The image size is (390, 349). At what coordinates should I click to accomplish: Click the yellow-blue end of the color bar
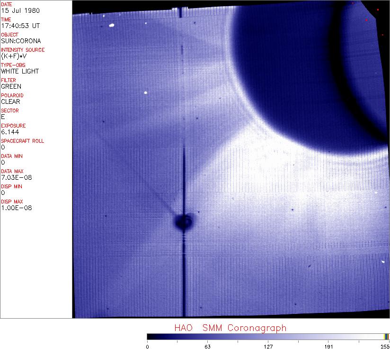(x=386, y=336)
